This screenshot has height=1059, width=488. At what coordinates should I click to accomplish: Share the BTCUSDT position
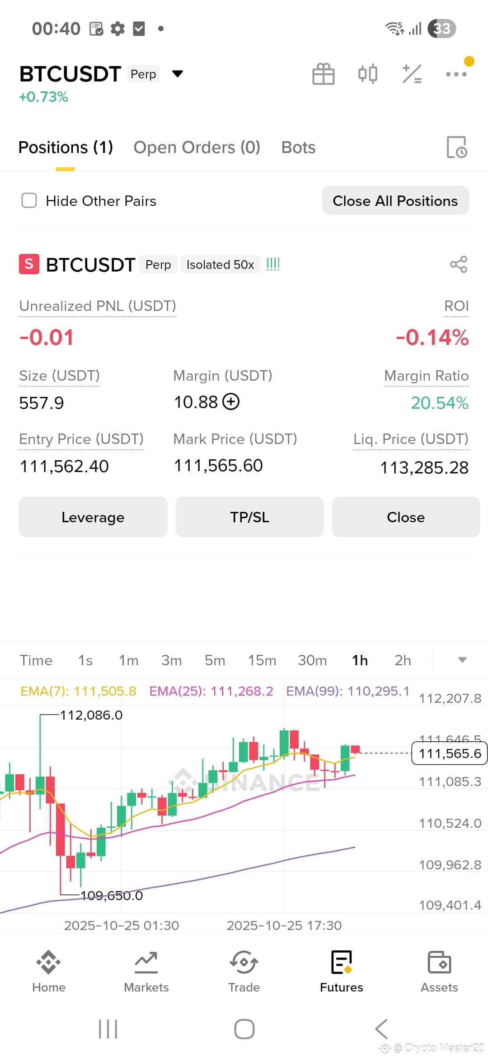click(x=459, y=264)
